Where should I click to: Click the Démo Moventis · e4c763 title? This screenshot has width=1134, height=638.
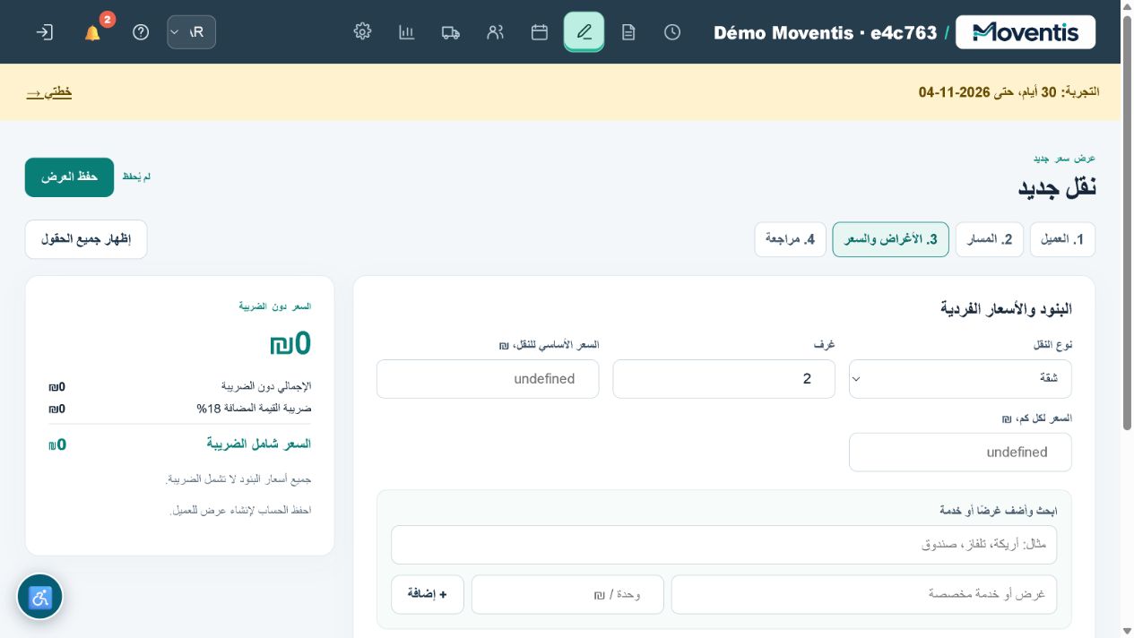tap(826, 33)
